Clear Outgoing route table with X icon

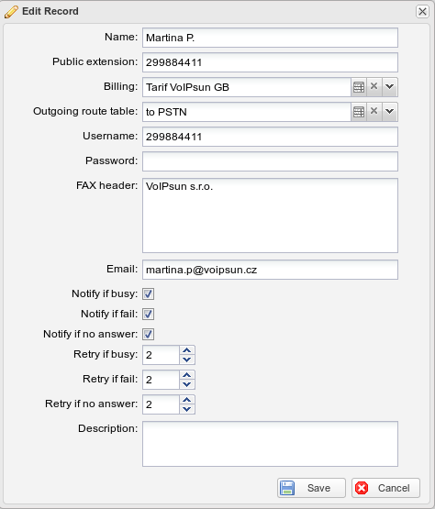(374, 111)
